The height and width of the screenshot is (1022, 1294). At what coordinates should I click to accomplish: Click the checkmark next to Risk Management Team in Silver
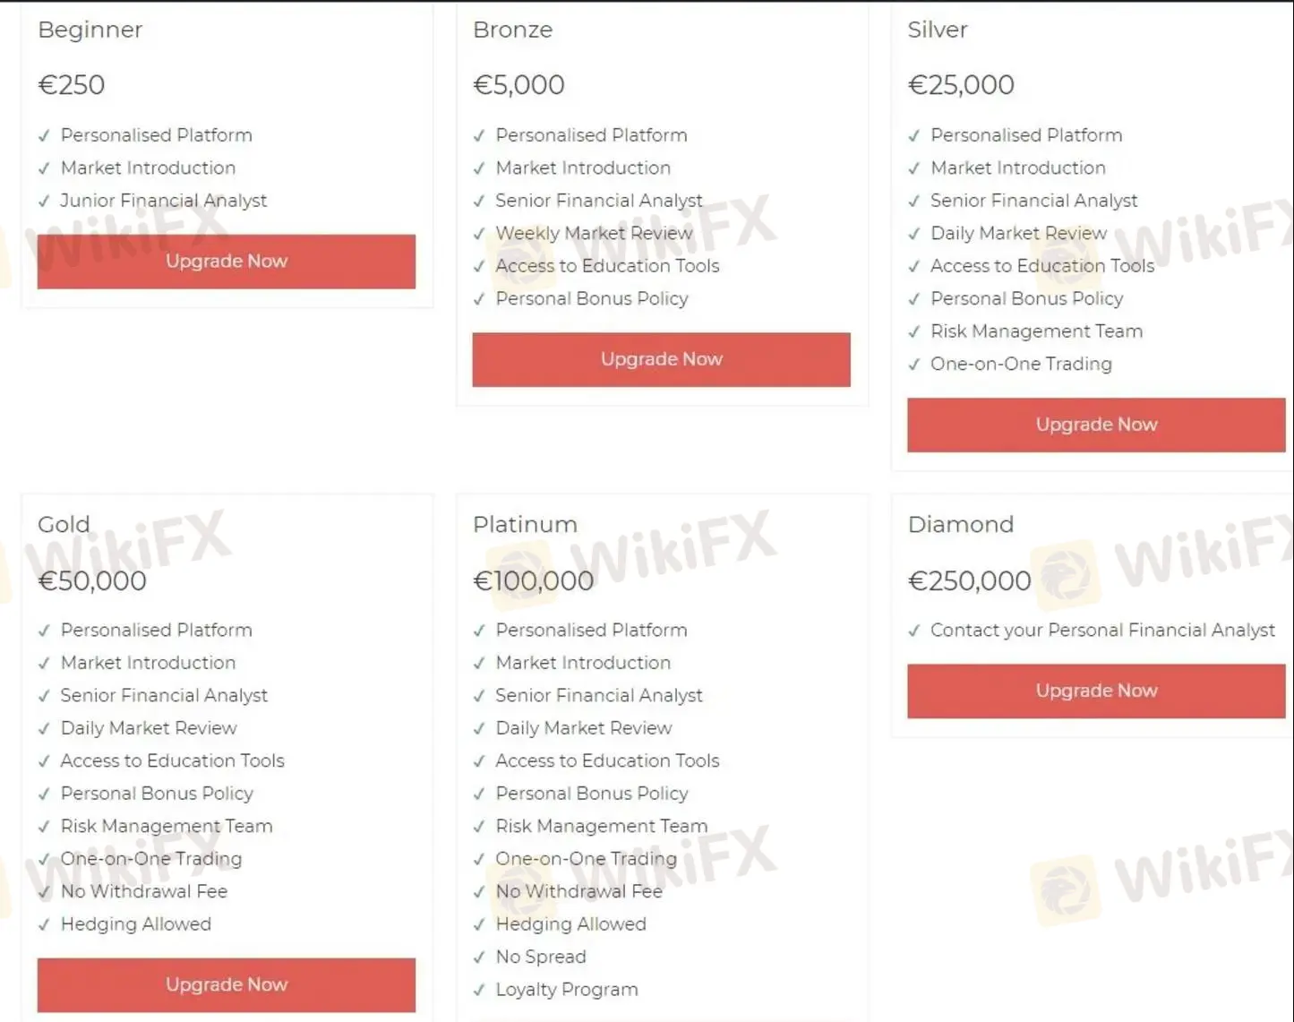click(914, 331)
